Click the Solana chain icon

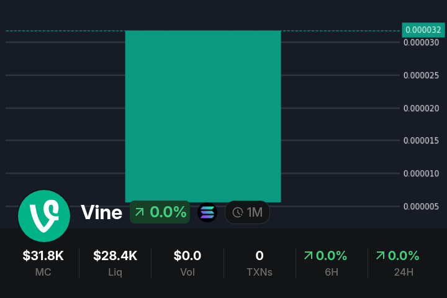tap(207, 212)
